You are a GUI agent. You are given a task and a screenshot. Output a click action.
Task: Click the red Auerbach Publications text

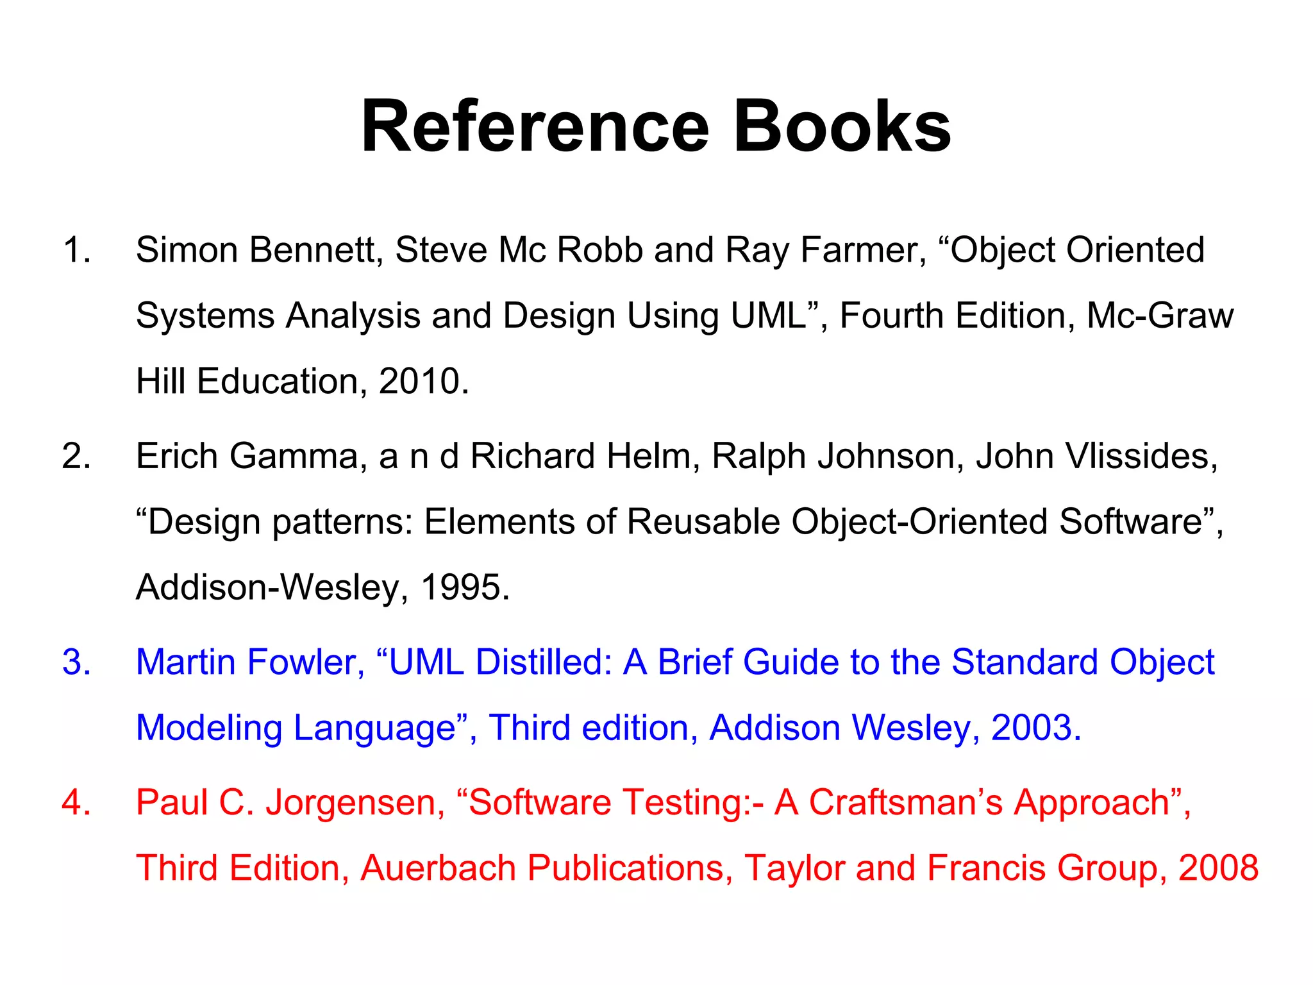[546, 868]
